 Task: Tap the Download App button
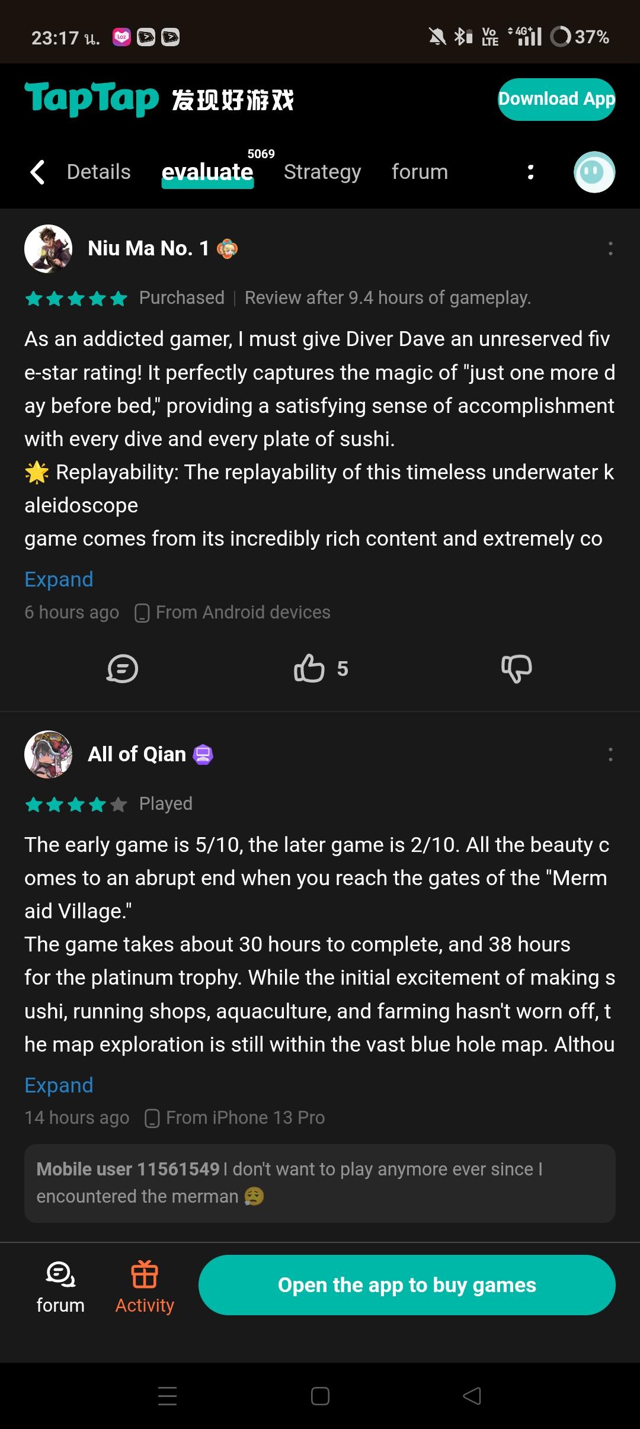556,99
